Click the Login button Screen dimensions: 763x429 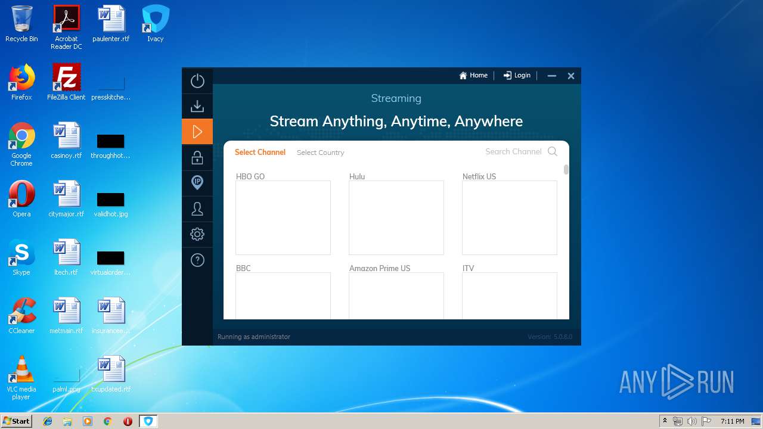tap(517, 76)
